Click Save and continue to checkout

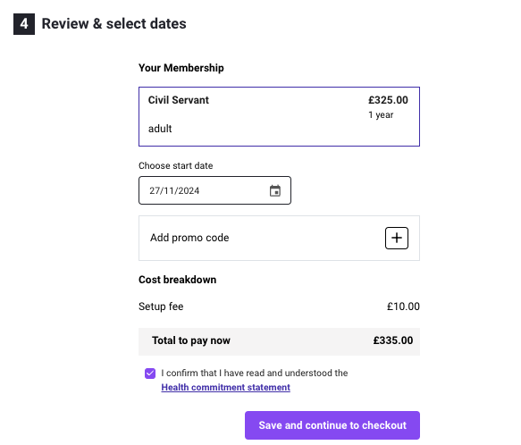[x=332, y=425]
